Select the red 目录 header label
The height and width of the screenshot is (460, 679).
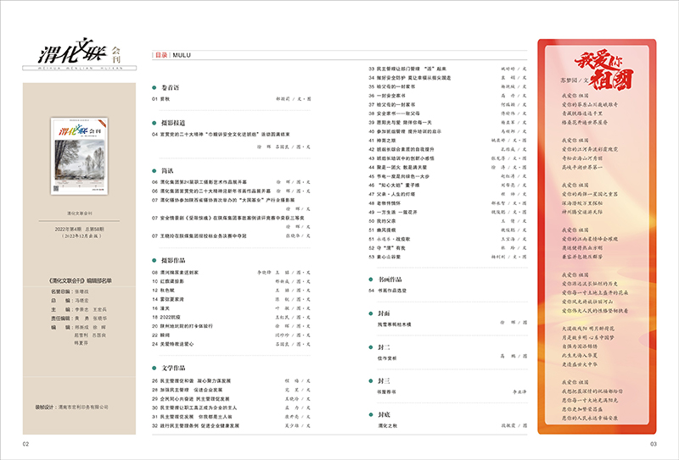pos(160,53)
